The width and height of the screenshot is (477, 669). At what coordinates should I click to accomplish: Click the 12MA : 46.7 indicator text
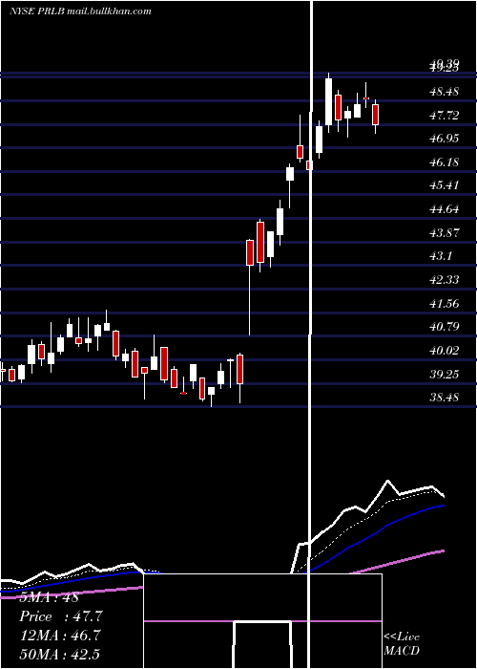click(60, 636)
